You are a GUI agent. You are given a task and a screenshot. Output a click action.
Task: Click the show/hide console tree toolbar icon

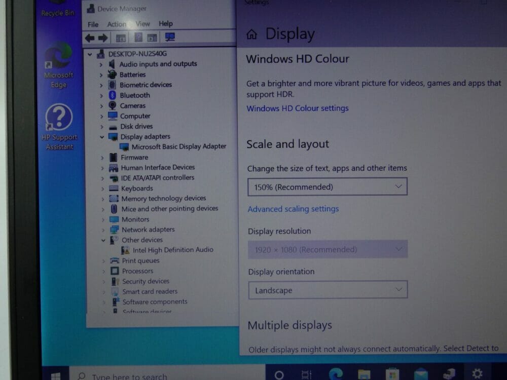[121, 38]
